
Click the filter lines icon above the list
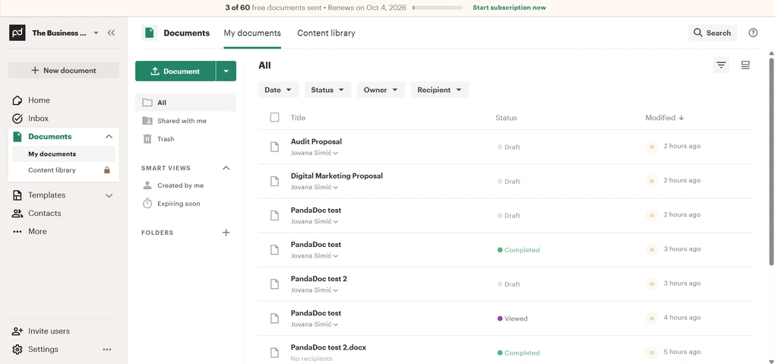pos(721,65)
